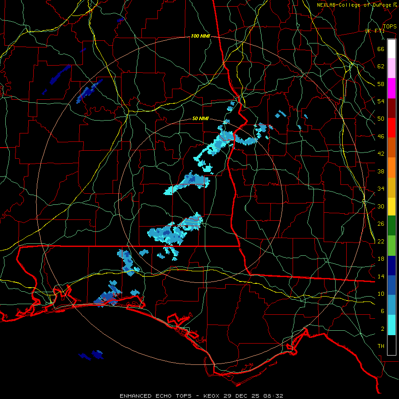This screenshot has width=399, height=399.
Task: Click the "42" legend value
Action: [381, 154]
